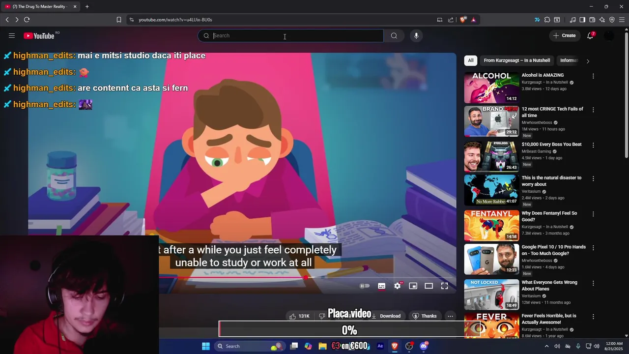
Task: Toggle subtitles with the captions button
Action: (381, 286)
